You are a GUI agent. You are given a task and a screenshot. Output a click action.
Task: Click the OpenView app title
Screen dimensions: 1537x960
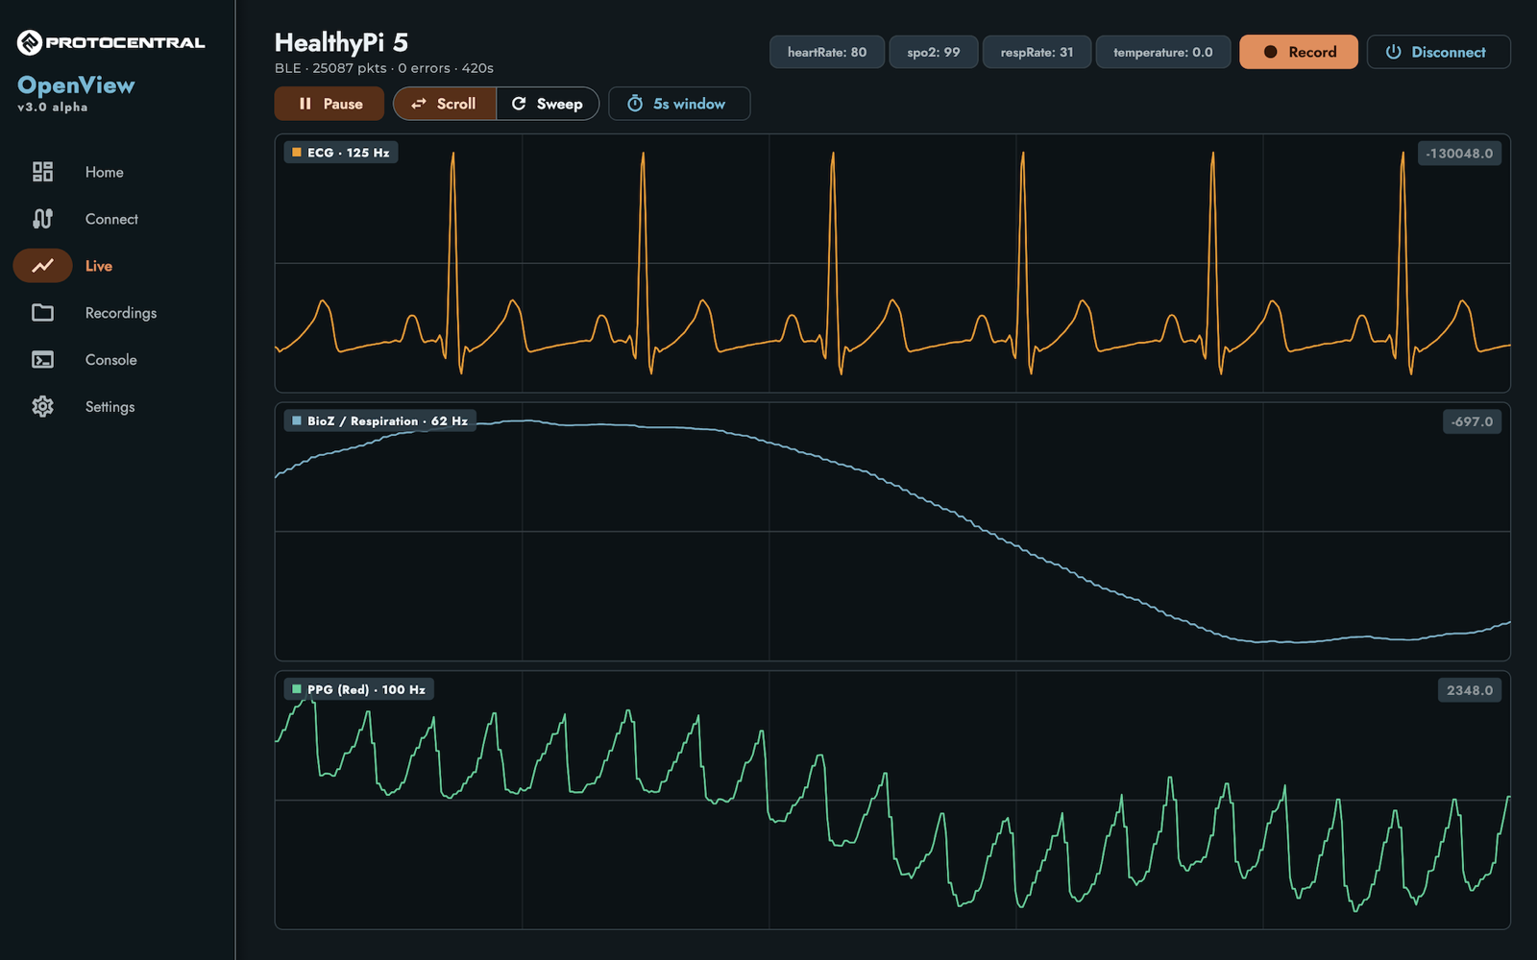pos(76,85)
